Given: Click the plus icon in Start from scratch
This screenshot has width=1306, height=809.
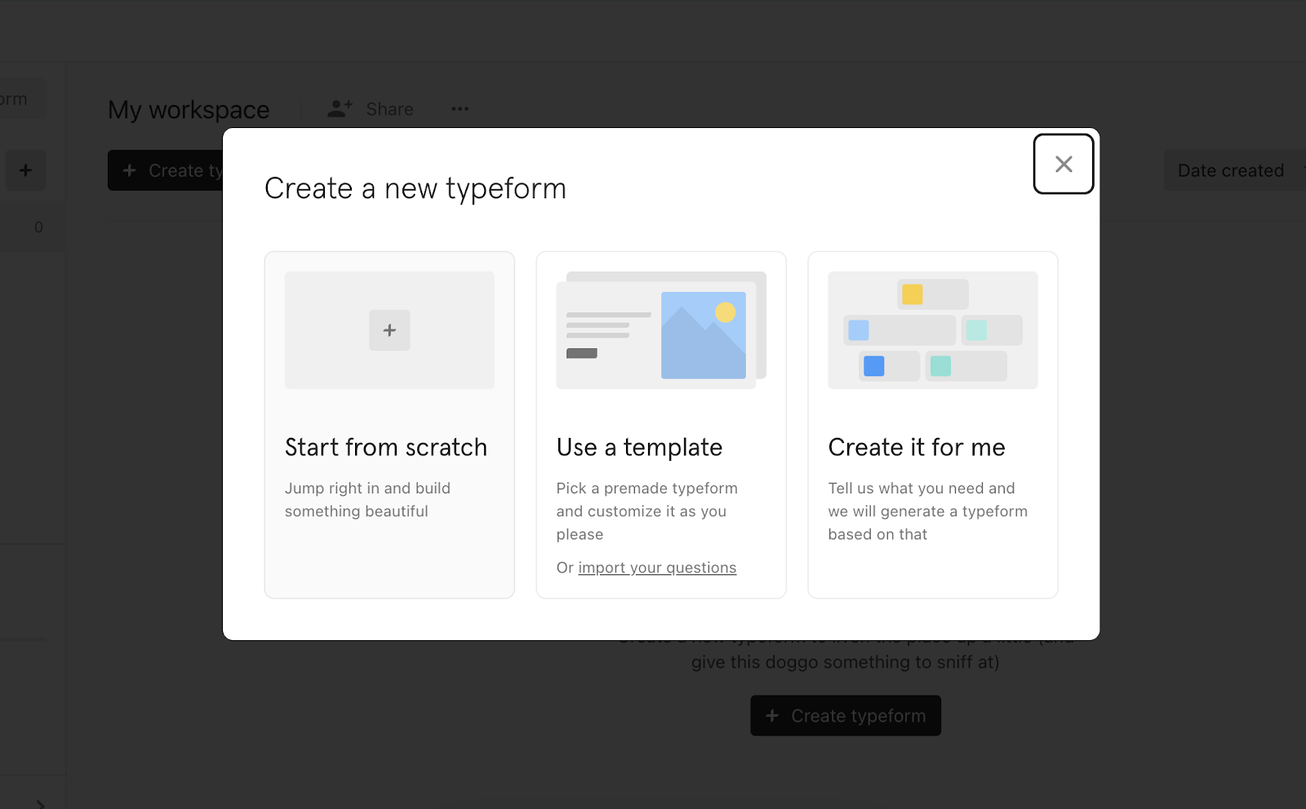Looking at the screenshot, I should coord(389,330).
